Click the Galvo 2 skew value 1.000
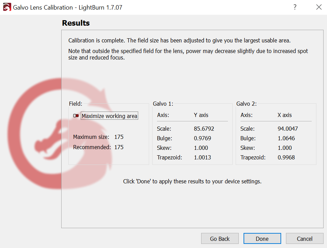Viewport: 327px width, 248px height. coord(285,148)
